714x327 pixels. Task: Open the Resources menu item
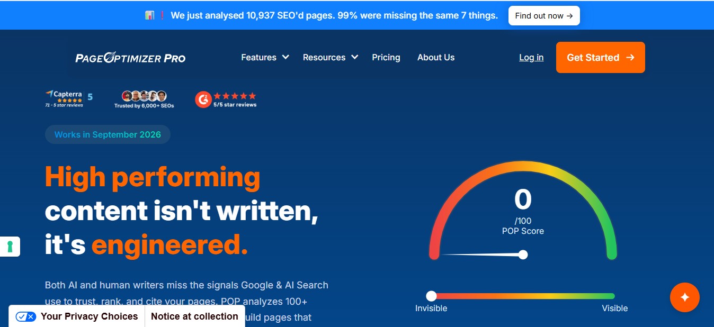[x=324, y=57]
